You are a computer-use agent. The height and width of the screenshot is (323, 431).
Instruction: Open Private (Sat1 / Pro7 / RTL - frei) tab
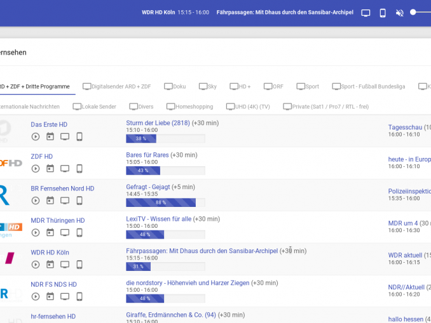click(325, 107)
